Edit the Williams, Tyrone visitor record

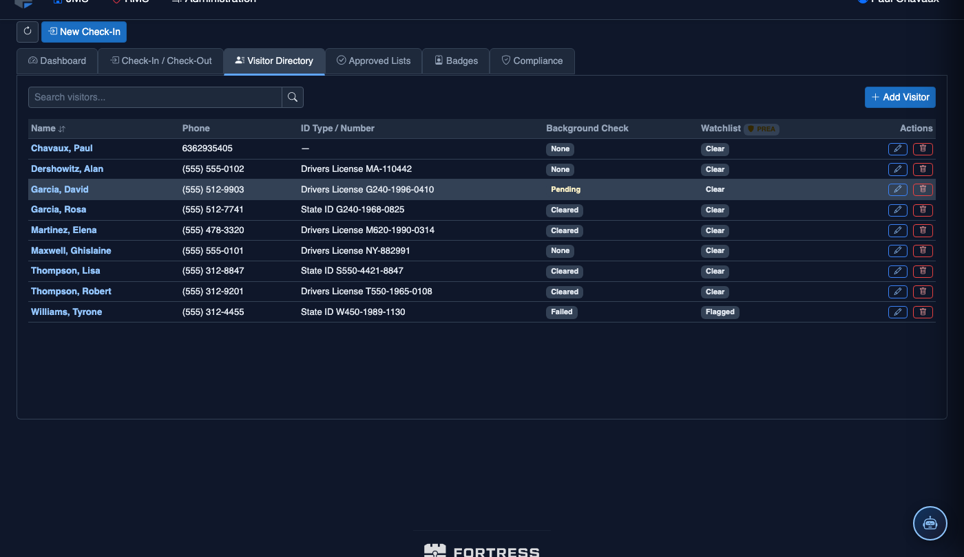897,312
